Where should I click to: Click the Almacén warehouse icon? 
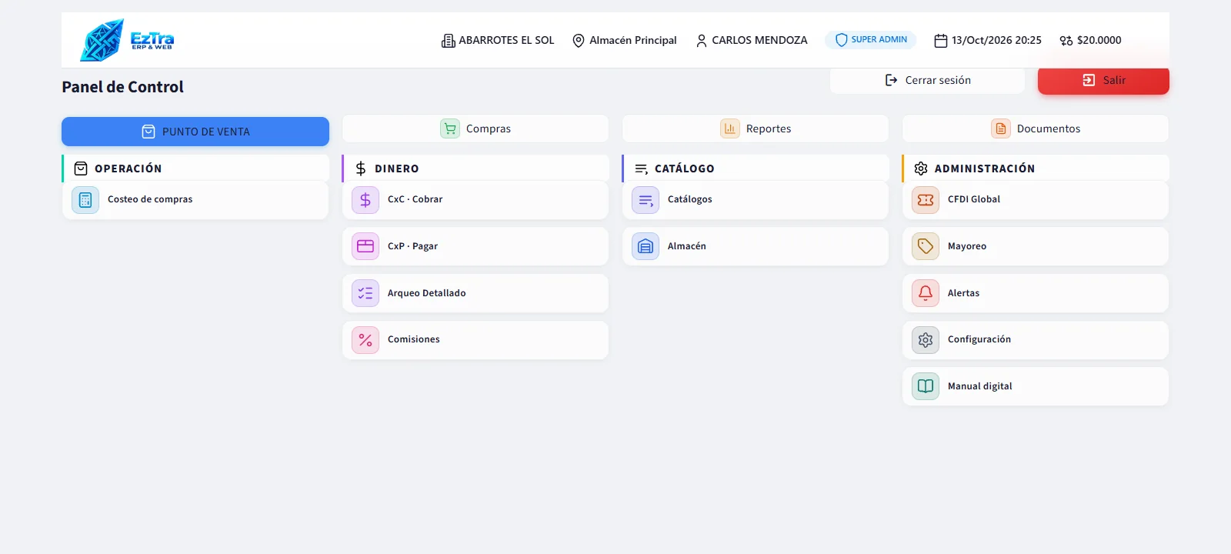(646, 246)
